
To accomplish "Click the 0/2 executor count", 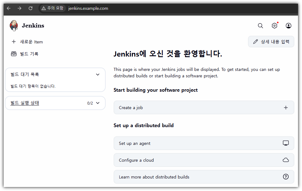I will 90,103.
